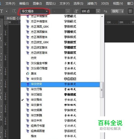
Task: Choose highlighted font 华文仿宋
Action: click(60, 85)
